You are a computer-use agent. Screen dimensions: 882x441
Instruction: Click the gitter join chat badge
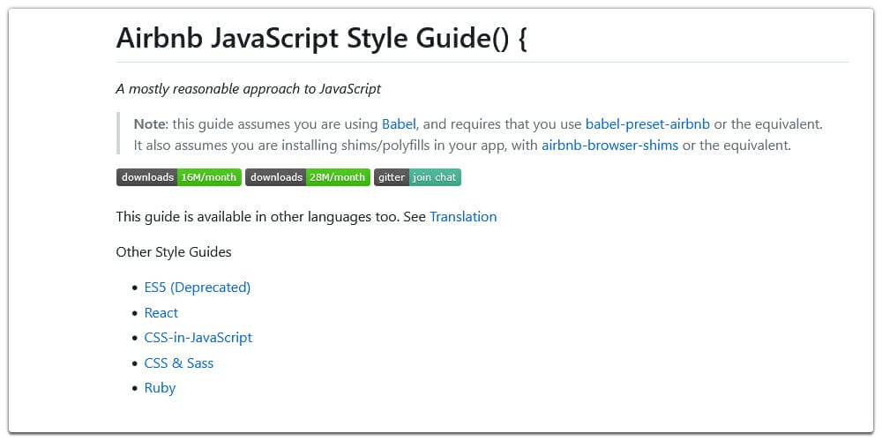[417, 177]
